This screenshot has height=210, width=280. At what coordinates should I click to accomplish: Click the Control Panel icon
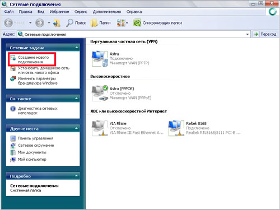click(13, 138)
